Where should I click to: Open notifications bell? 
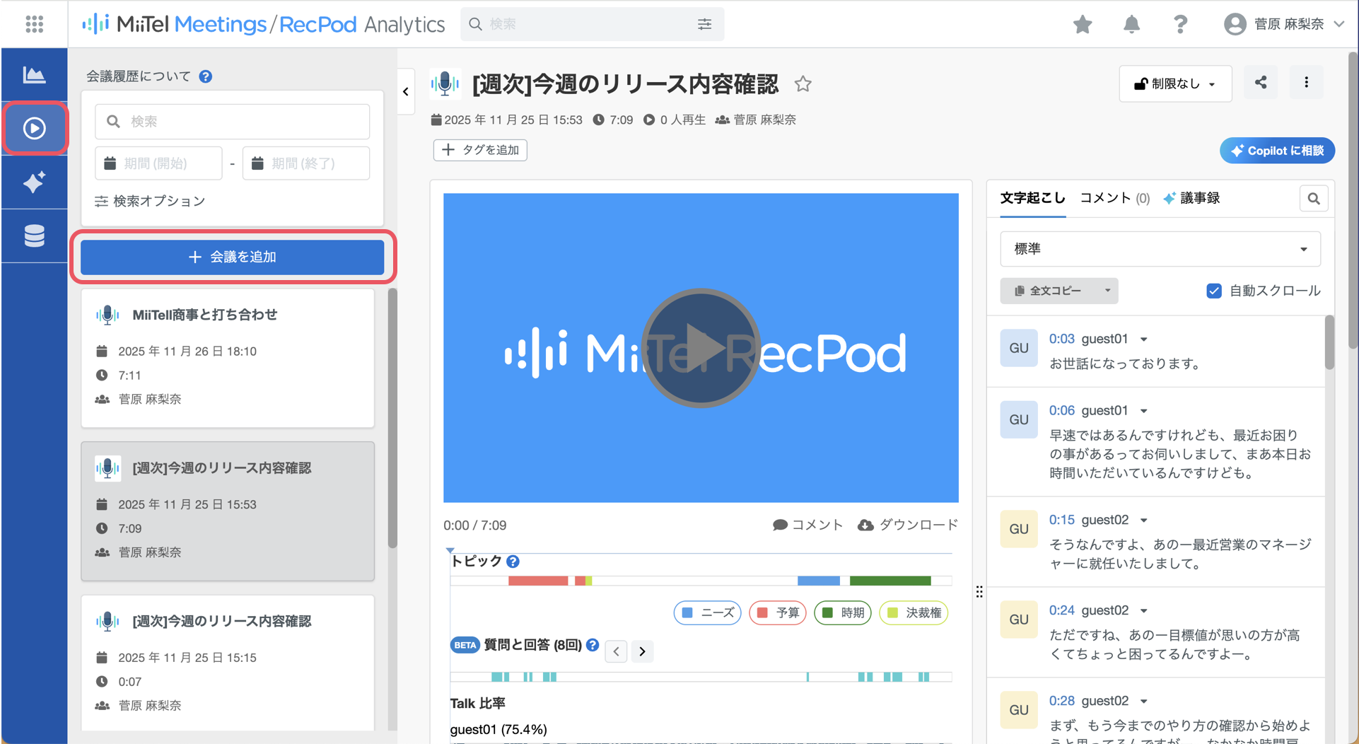[x=1131, y=25]
